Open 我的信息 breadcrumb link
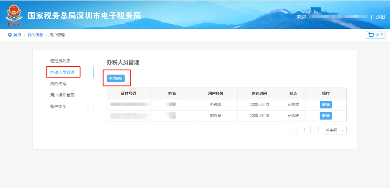Screen dimensions: 390x188 click(35, 35)
